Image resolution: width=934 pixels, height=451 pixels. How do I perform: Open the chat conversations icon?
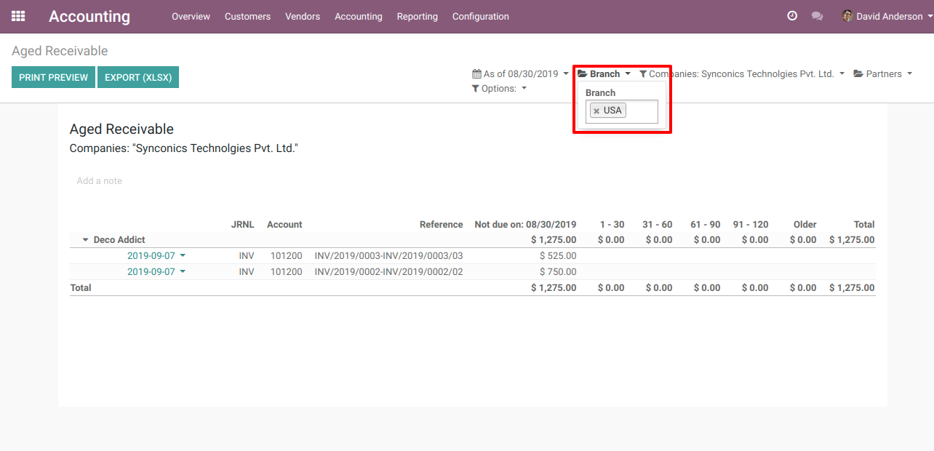(x=817, y=16)
